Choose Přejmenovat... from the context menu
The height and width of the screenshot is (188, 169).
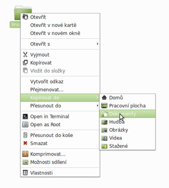47,89
